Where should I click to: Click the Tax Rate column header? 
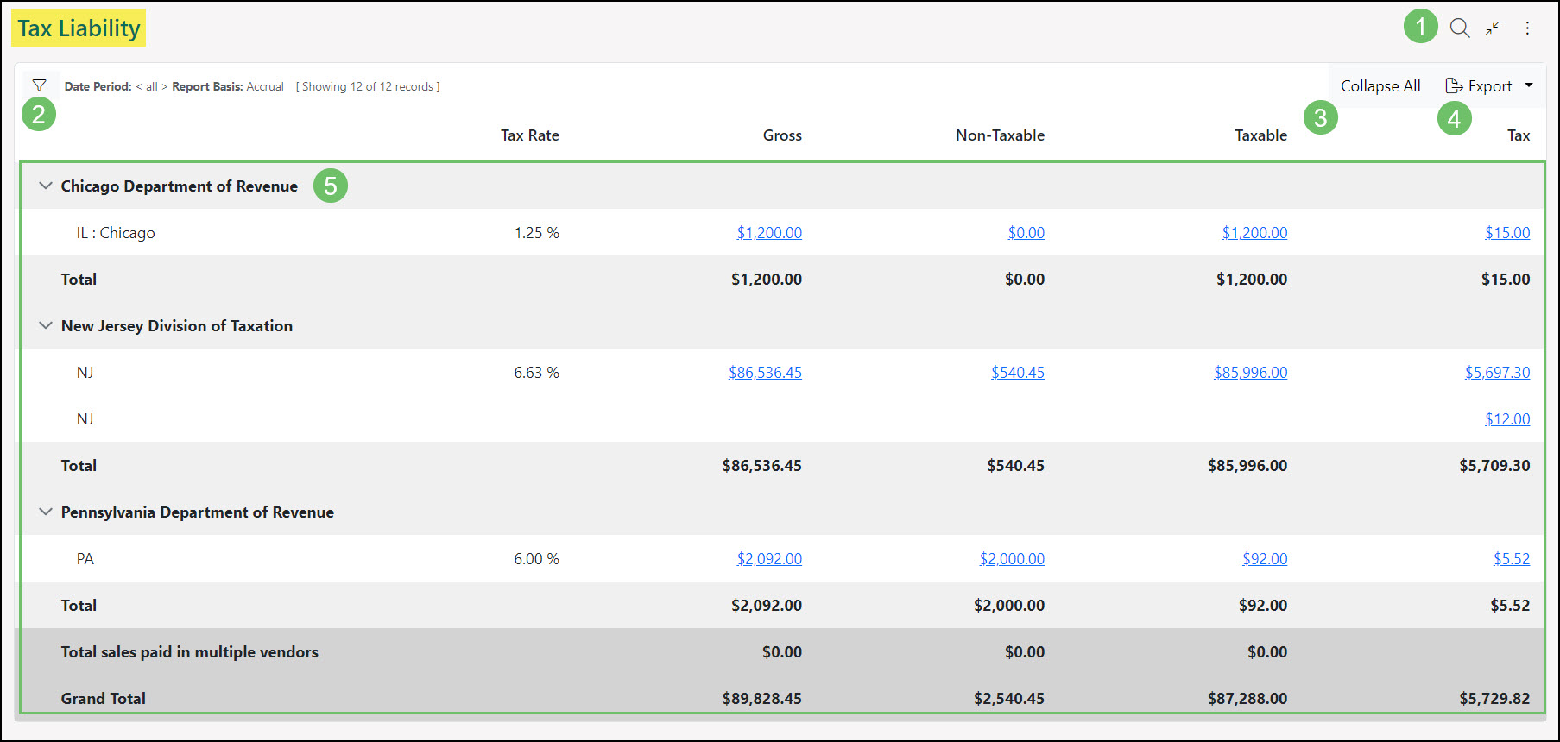[530, 135]
